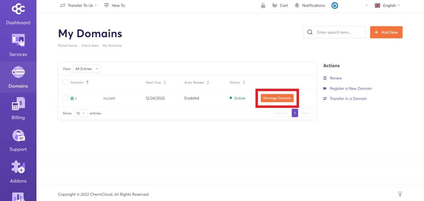Click the ChemiCloud logo in sidebar
Screen dimensions: 424x201
pyautogui.click(x=18, y=9)
